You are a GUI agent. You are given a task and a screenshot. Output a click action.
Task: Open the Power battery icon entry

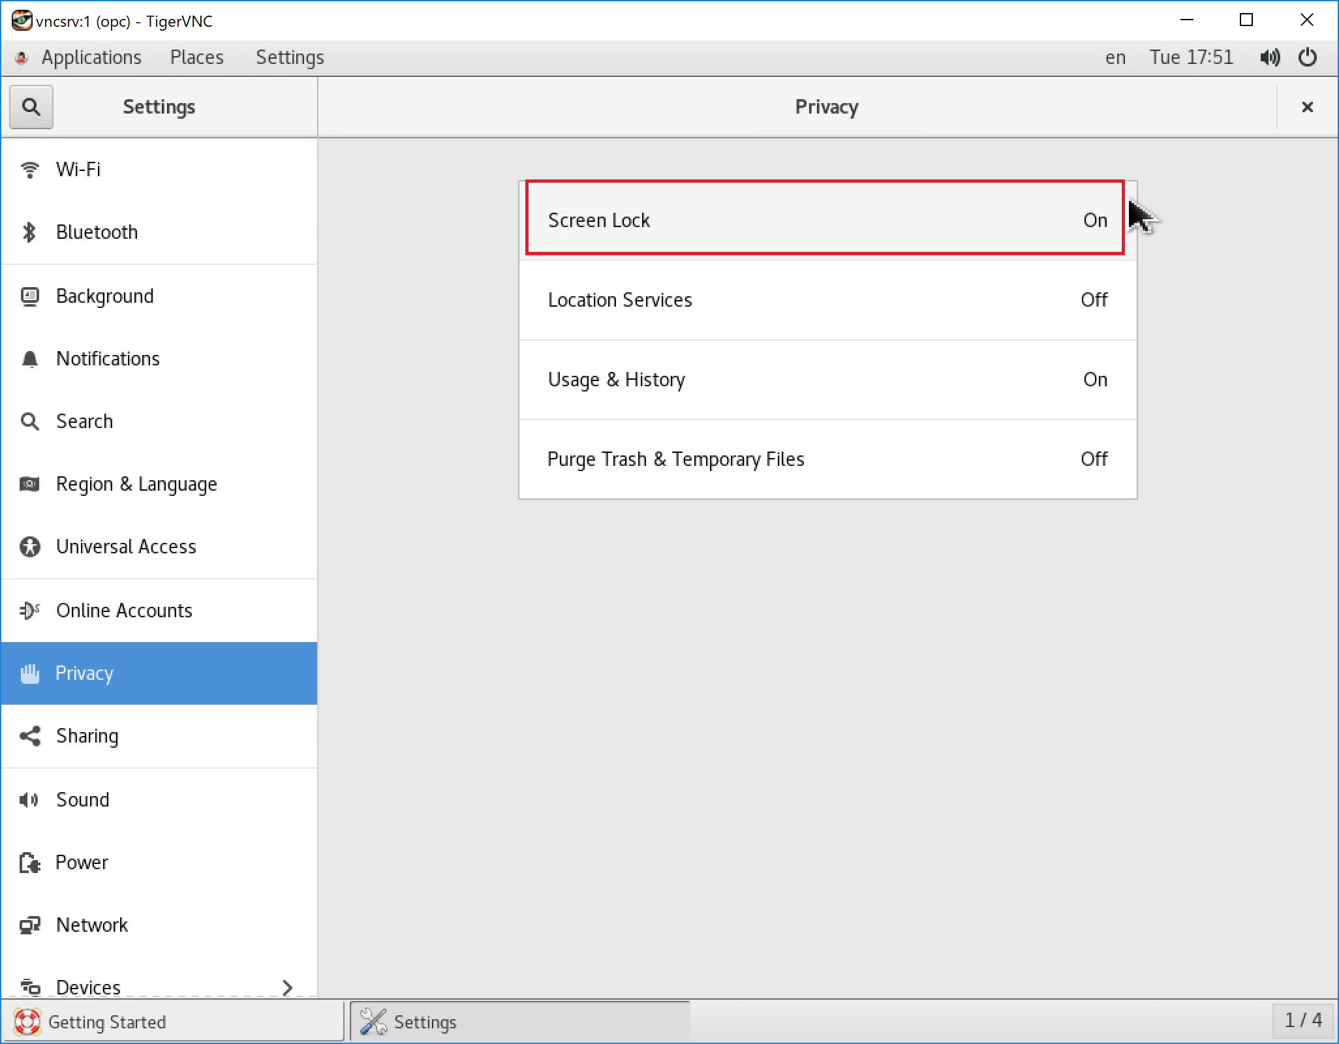(29, 863)
